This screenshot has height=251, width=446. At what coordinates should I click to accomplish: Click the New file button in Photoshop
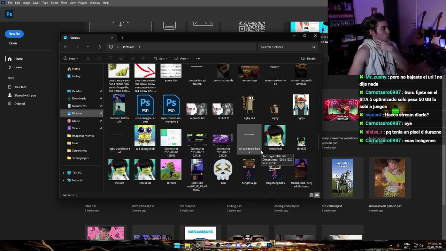14,34
